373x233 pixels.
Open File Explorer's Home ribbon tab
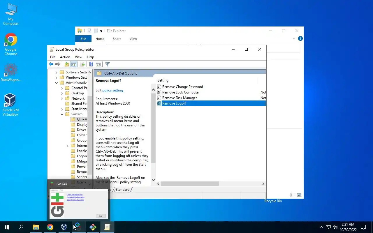pos(100,39)
